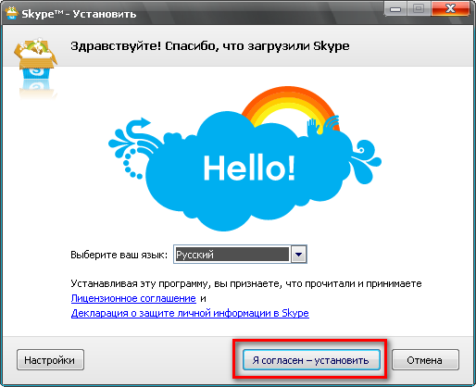Minimize the Skype installer window

click(x=395, y=9)
